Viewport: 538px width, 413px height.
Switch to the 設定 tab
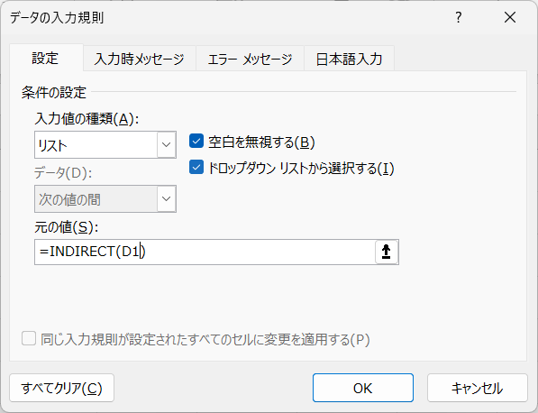tap(45, 58)
